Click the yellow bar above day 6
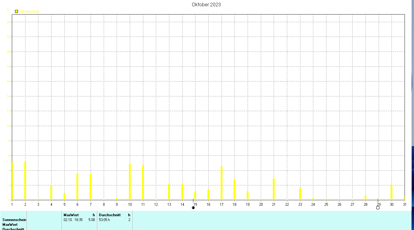Image resolution: width=414 pixels, height=230 pixels. pos(77,186)
